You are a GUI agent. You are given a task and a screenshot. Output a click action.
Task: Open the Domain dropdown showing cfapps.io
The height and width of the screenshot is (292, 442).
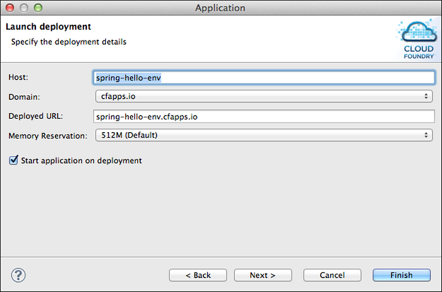point(263,97)
